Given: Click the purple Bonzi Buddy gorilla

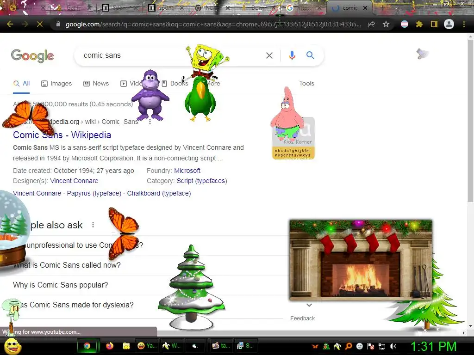Looking at the screenshot, I should coord(150,95).
